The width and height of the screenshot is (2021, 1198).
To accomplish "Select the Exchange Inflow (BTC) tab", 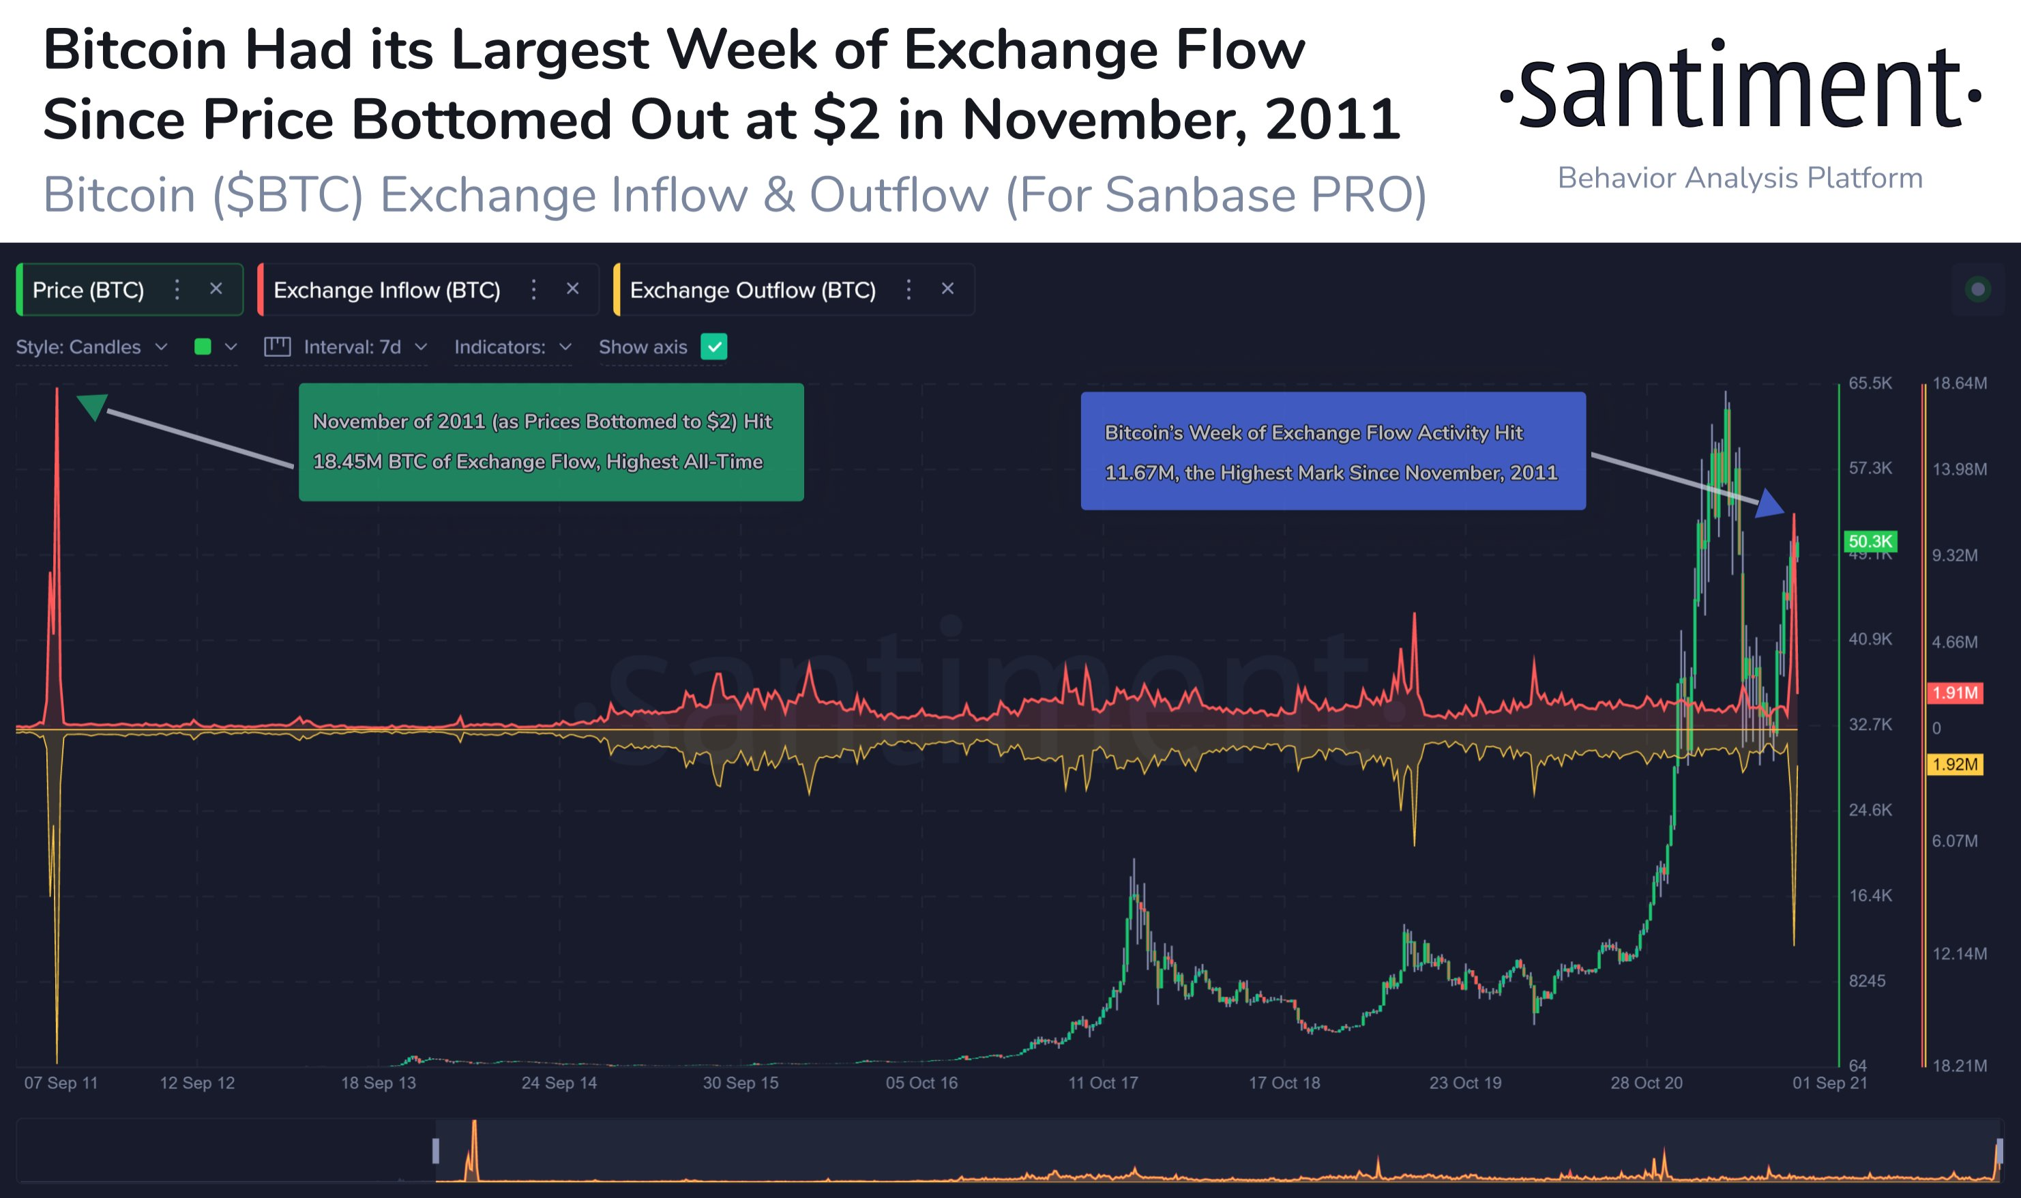I will 387,290.
